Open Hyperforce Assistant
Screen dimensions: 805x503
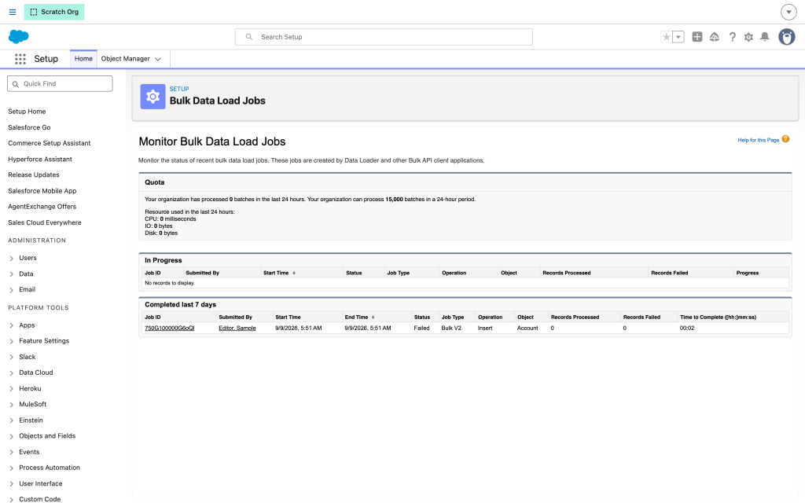(x=40, y=159)
